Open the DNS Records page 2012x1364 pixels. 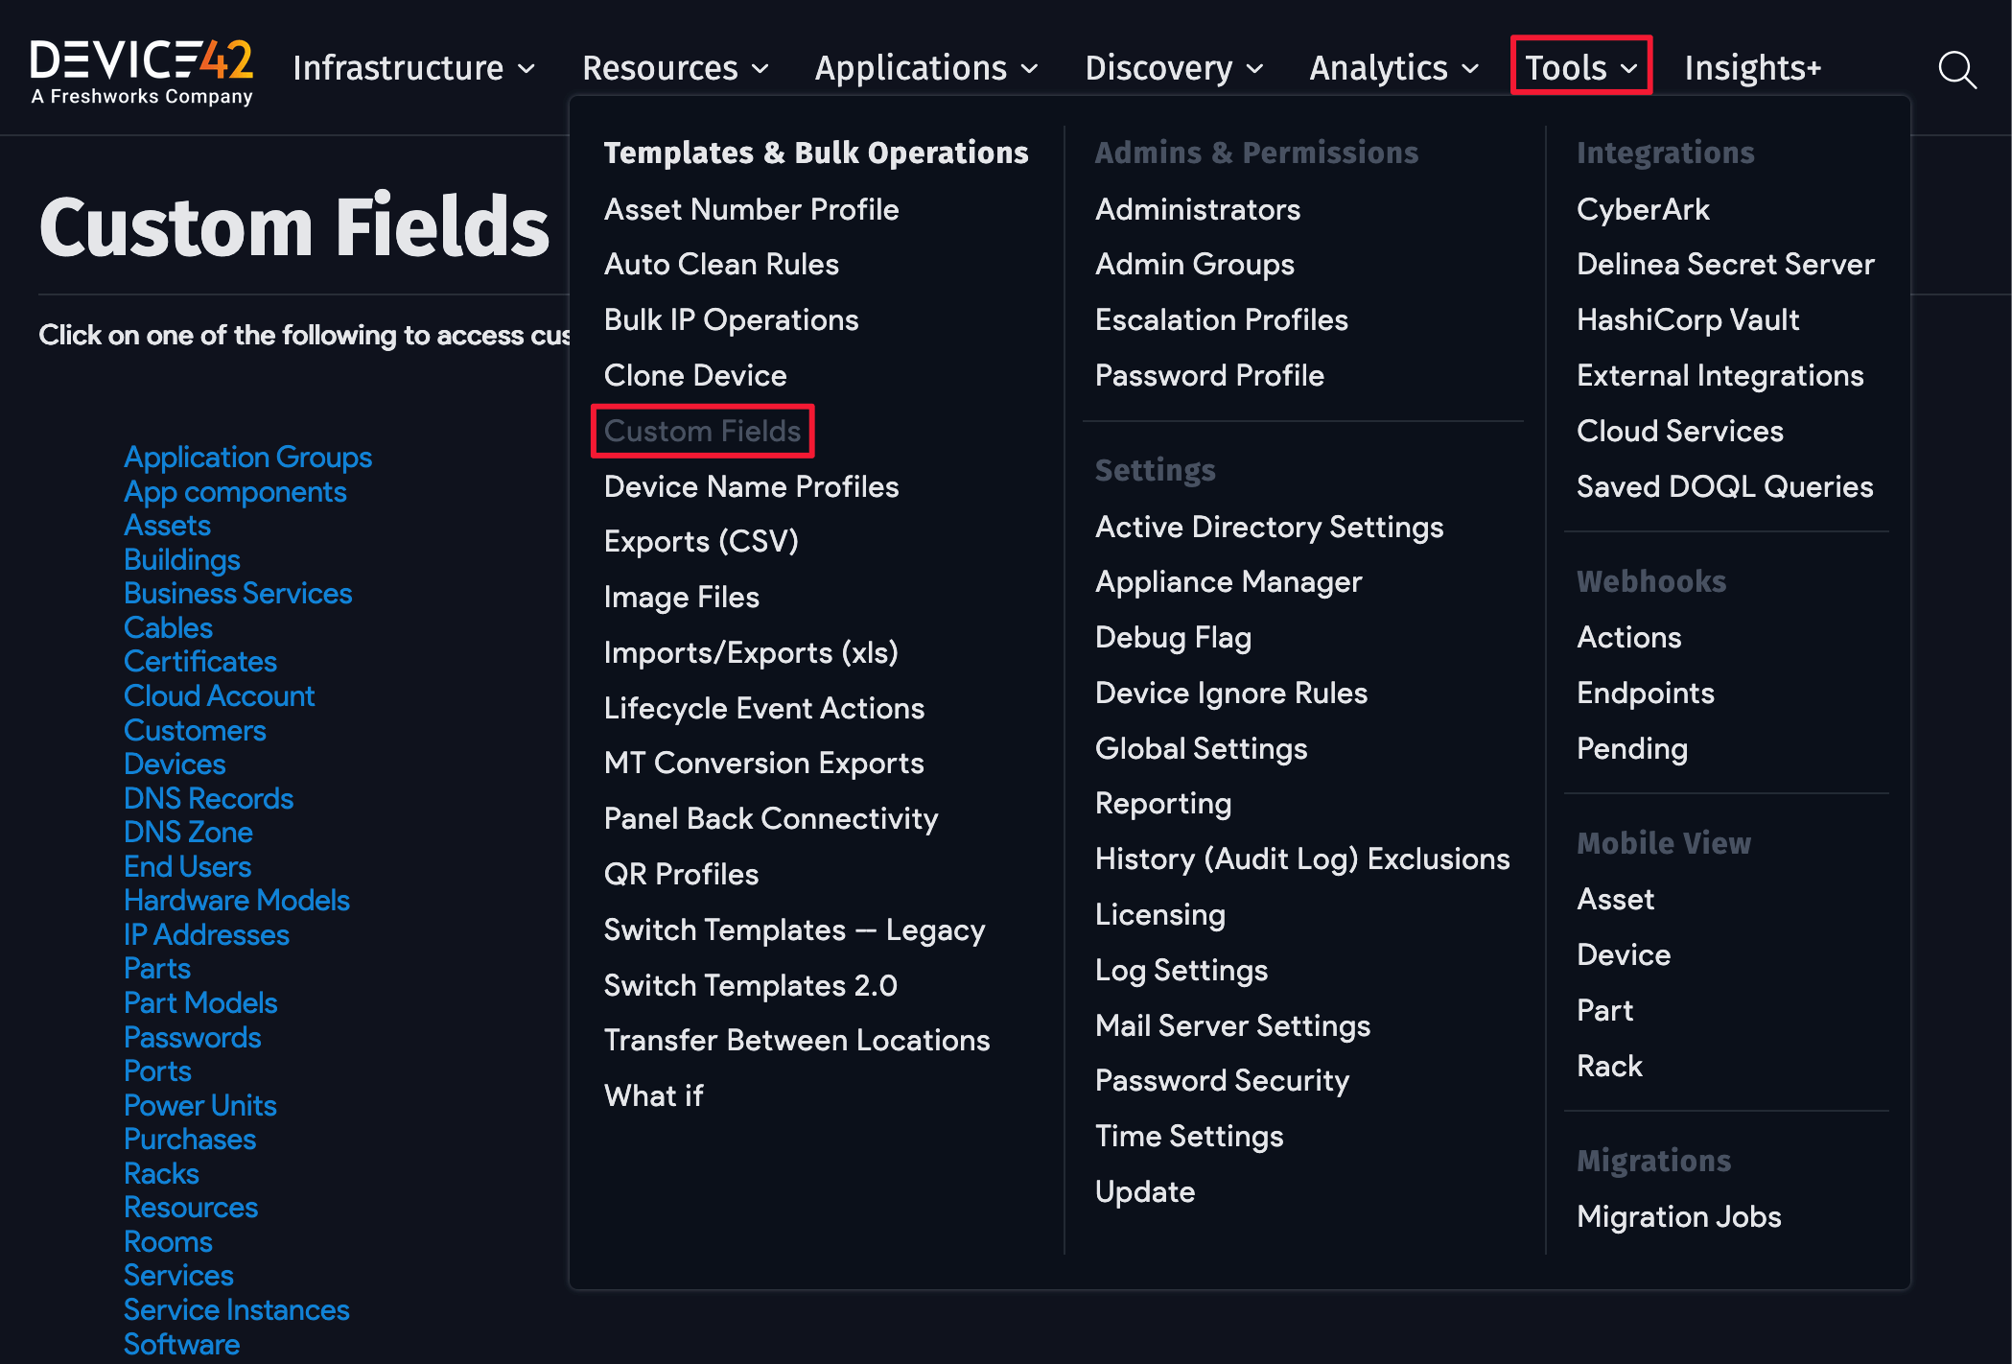click(x=208, y=798)
